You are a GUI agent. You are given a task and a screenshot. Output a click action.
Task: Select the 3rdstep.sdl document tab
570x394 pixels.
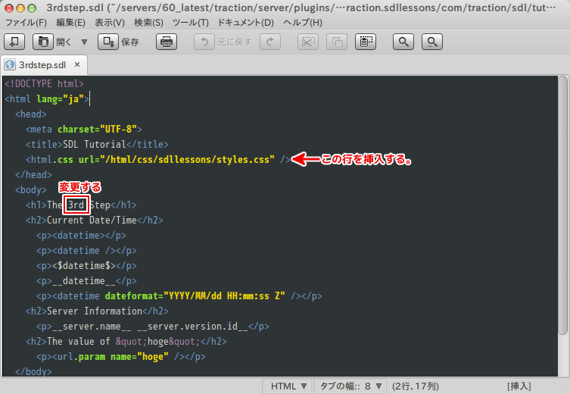[42, 65]
